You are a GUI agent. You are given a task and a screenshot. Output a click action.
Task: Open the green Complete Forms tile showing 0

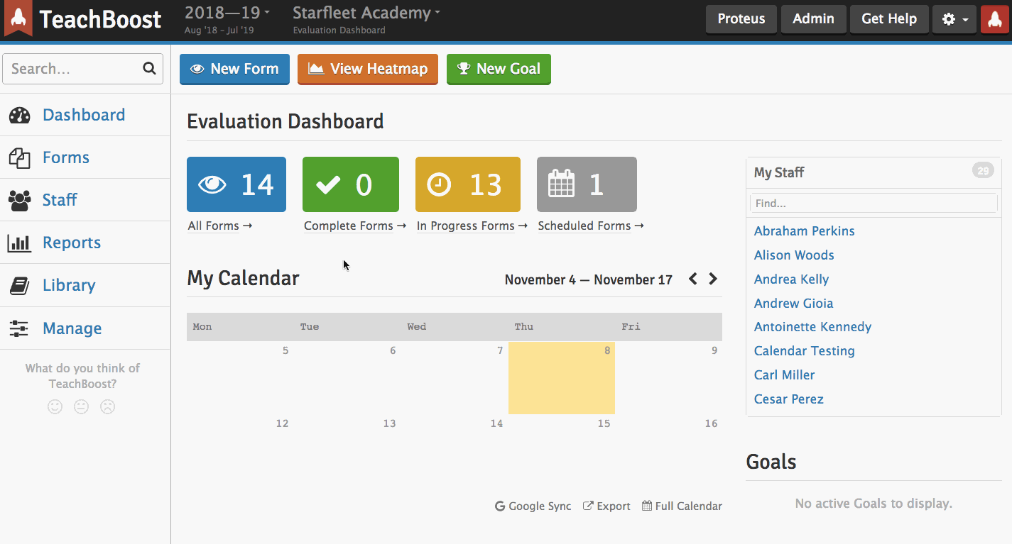351,184
